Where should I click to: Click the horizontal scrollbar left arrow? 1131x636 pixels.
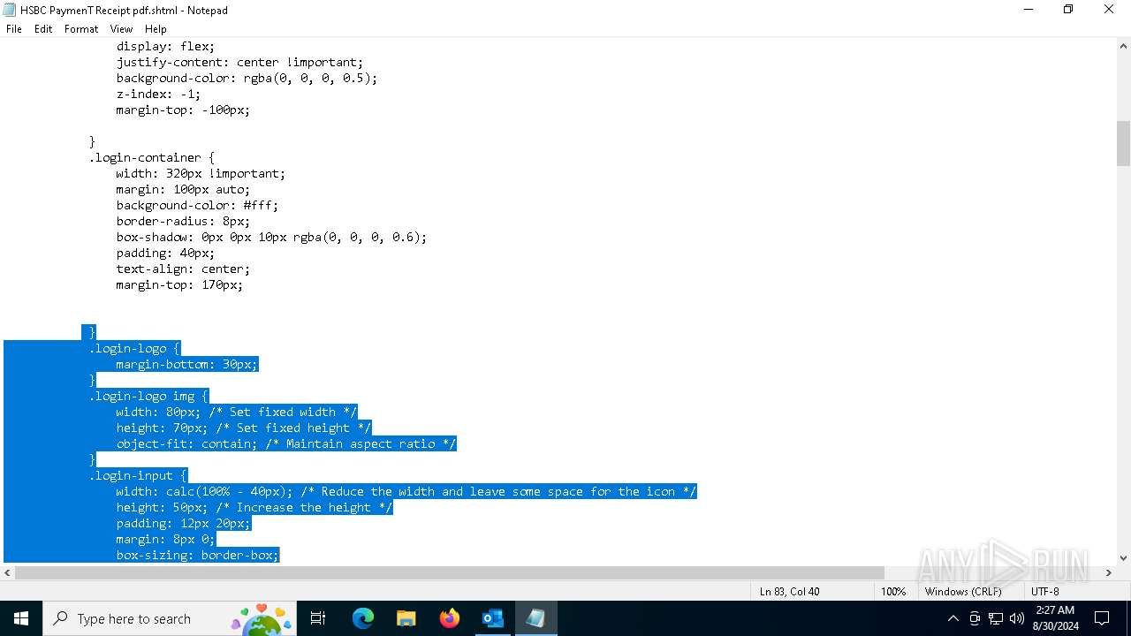tap(7, 572)
